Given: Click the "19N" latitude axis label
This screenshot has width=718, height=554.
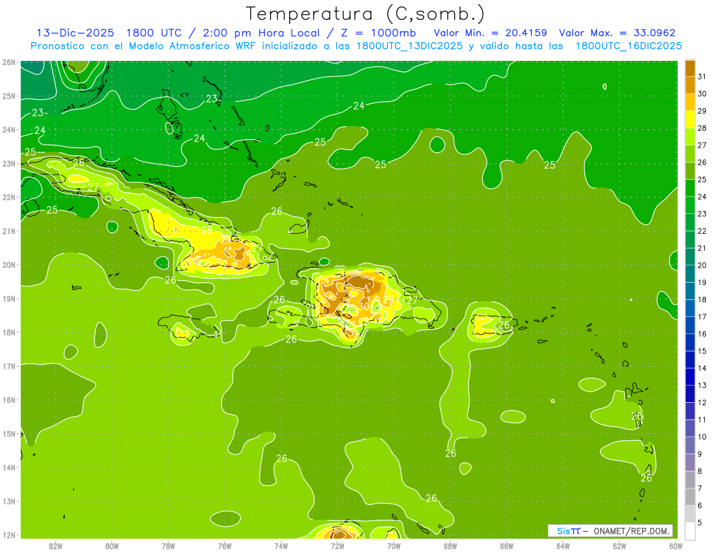Looking at the screenshot, I should tap(8, 299).
